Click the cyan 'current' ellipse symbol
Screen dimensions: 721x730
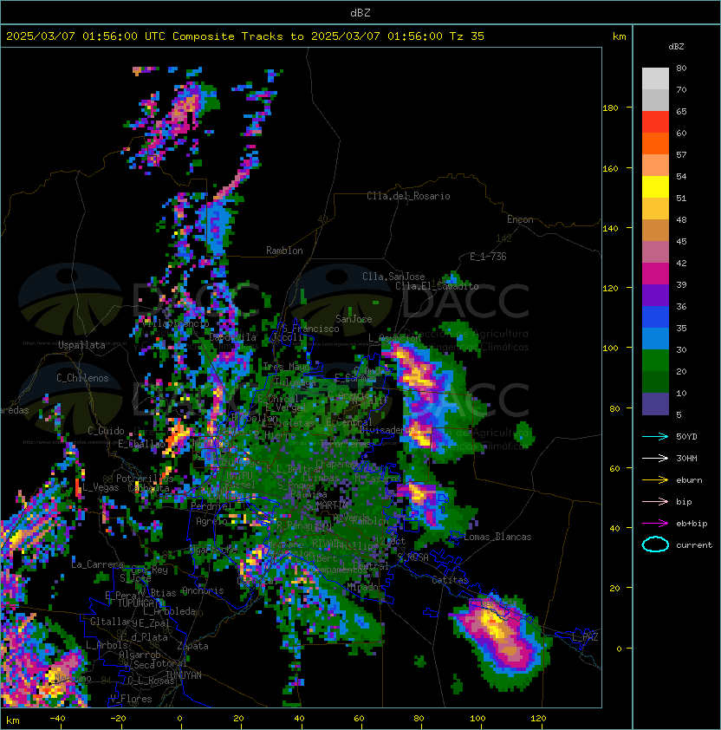(655, 544)
